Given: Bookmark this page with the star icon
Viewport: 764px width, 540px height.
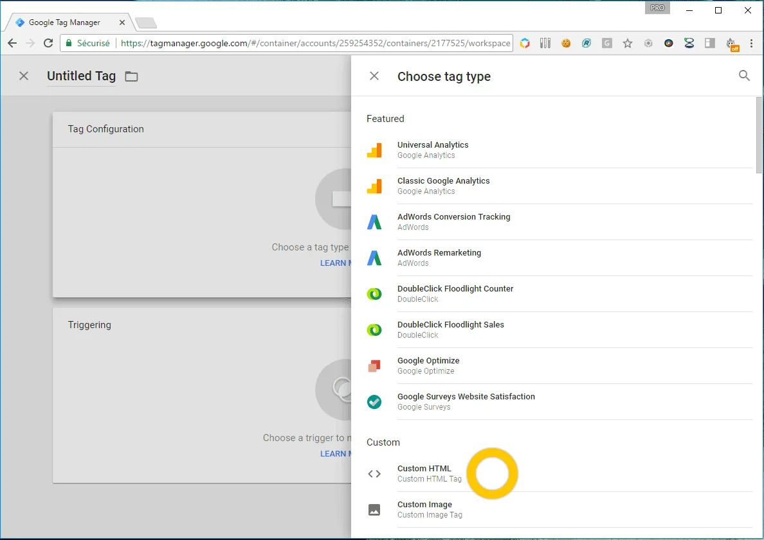Looking at the screenshot, I should click(x=628, y=44).
